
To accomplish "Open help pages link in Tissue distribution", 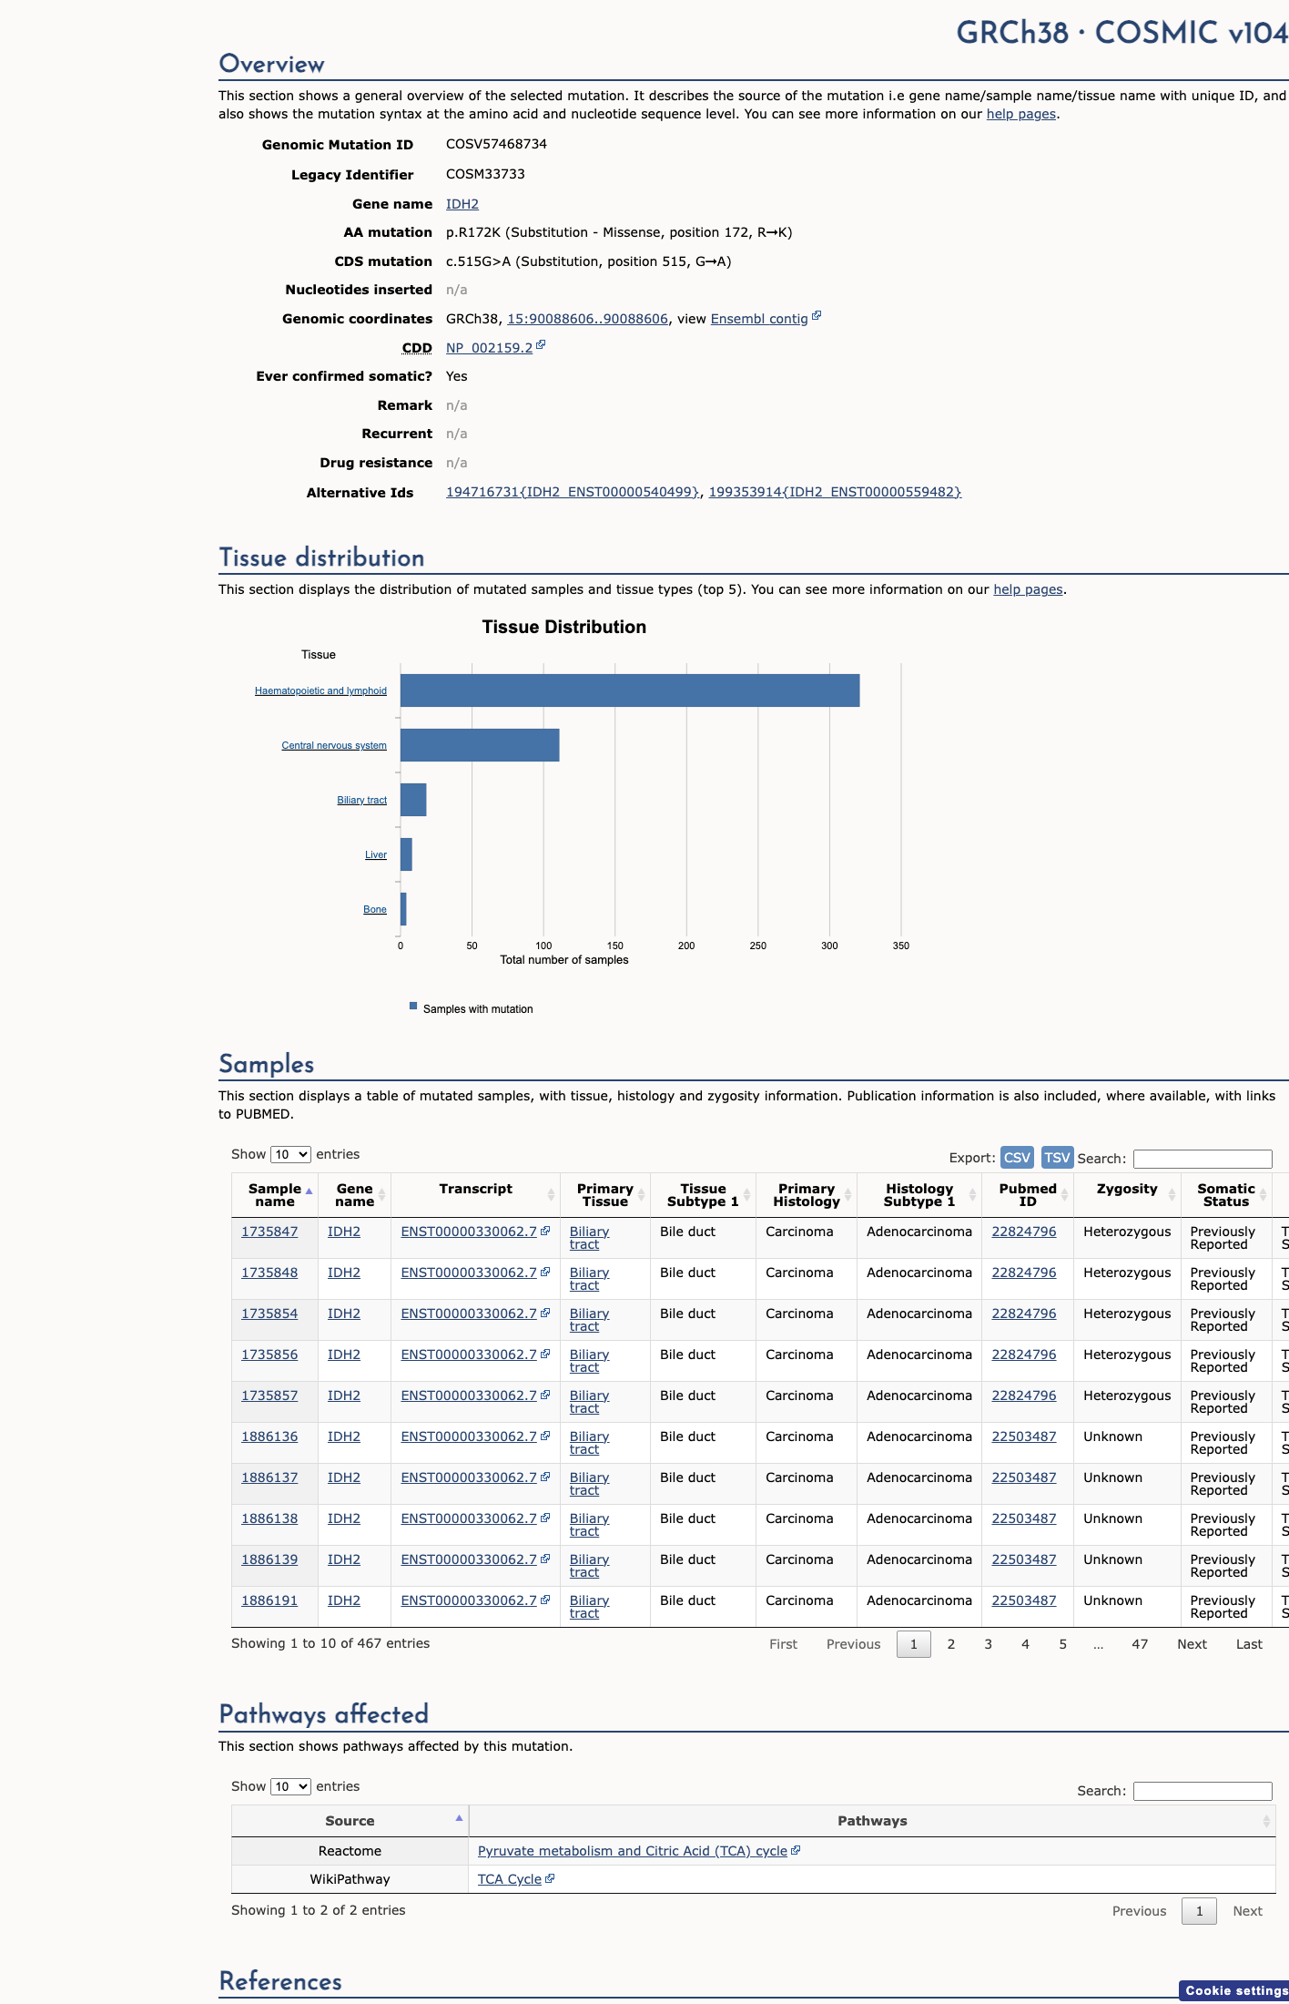I will coord(1028,589).
